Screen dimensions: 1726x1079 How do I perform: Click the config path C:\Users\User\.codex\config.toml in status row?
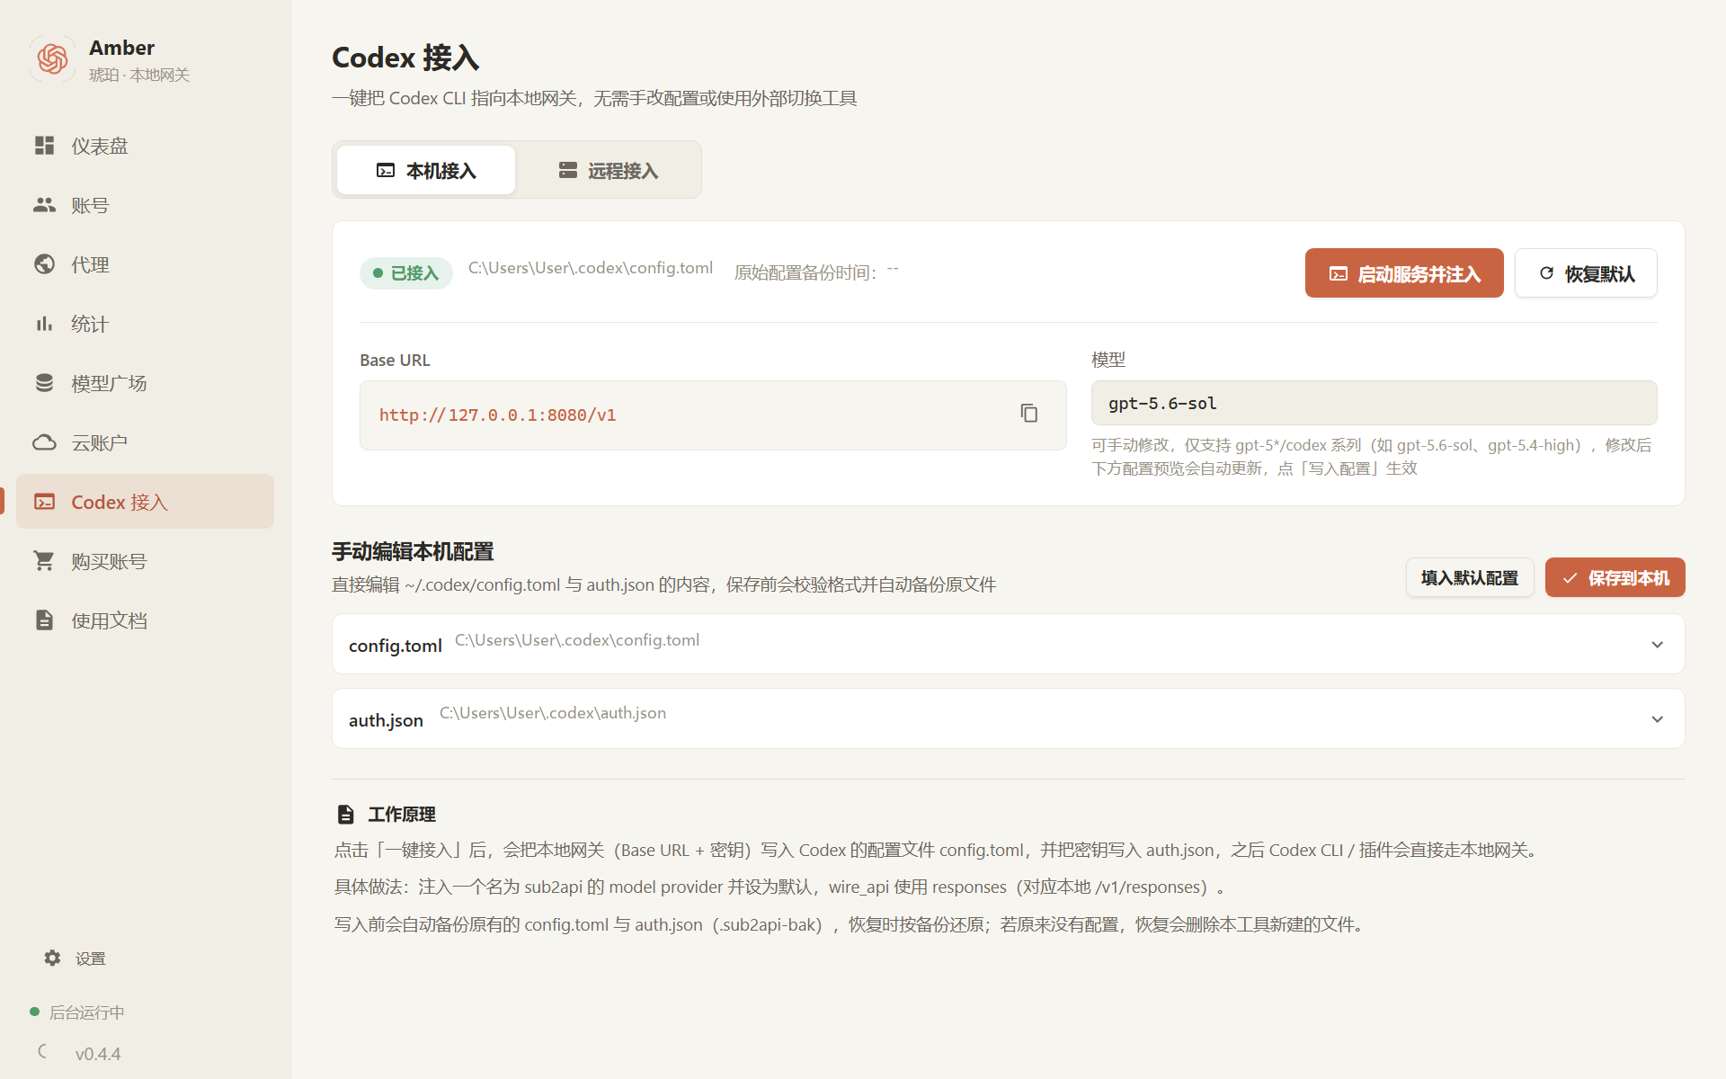(x=591, y=268)
